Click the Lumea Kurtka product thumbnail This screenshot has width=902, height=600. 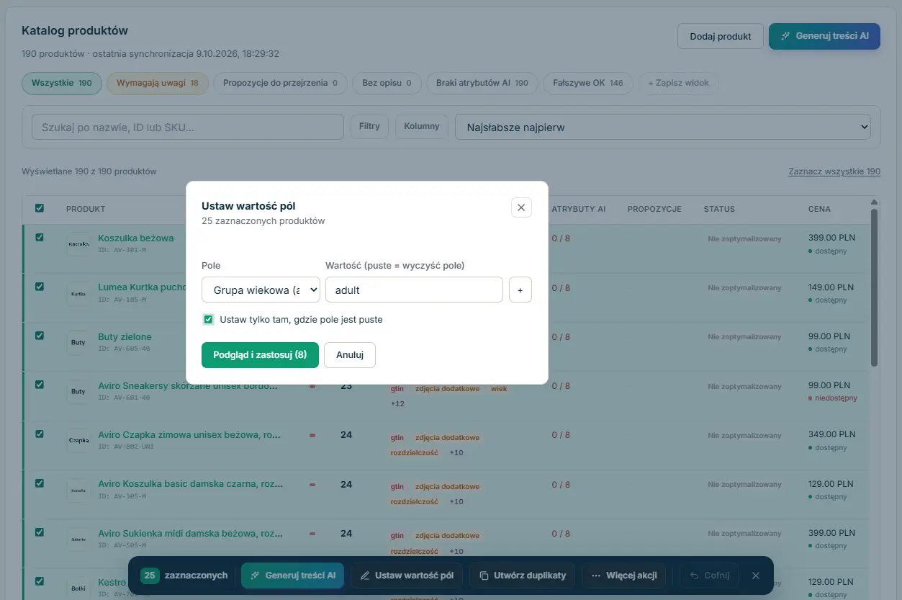click(78, 294)
